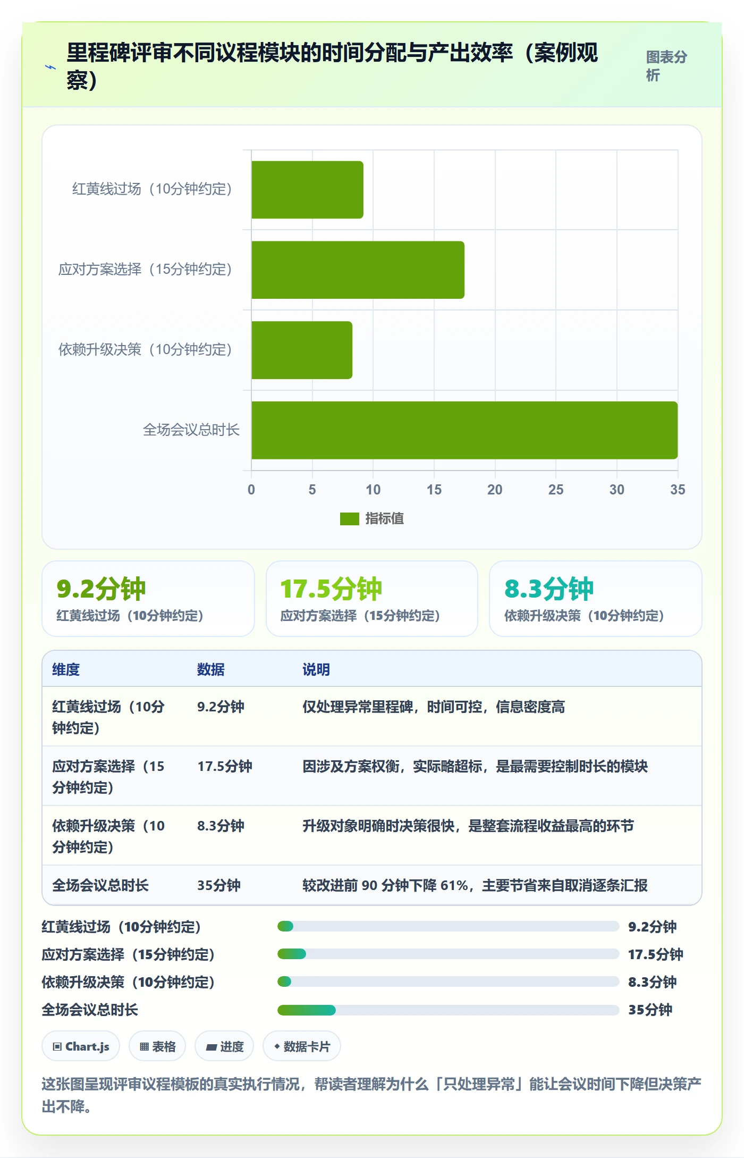Click the 应对方案选择 bar in the chart
This screenshot has width=744, height=1158.
[358, 270]
